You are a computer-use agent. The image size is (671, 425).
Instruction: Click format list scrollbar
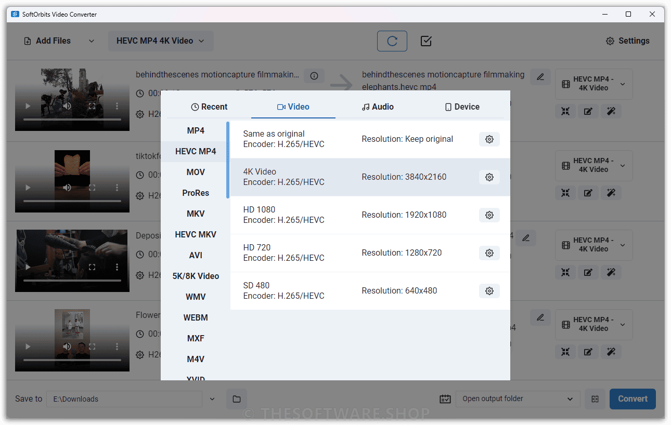228,160
